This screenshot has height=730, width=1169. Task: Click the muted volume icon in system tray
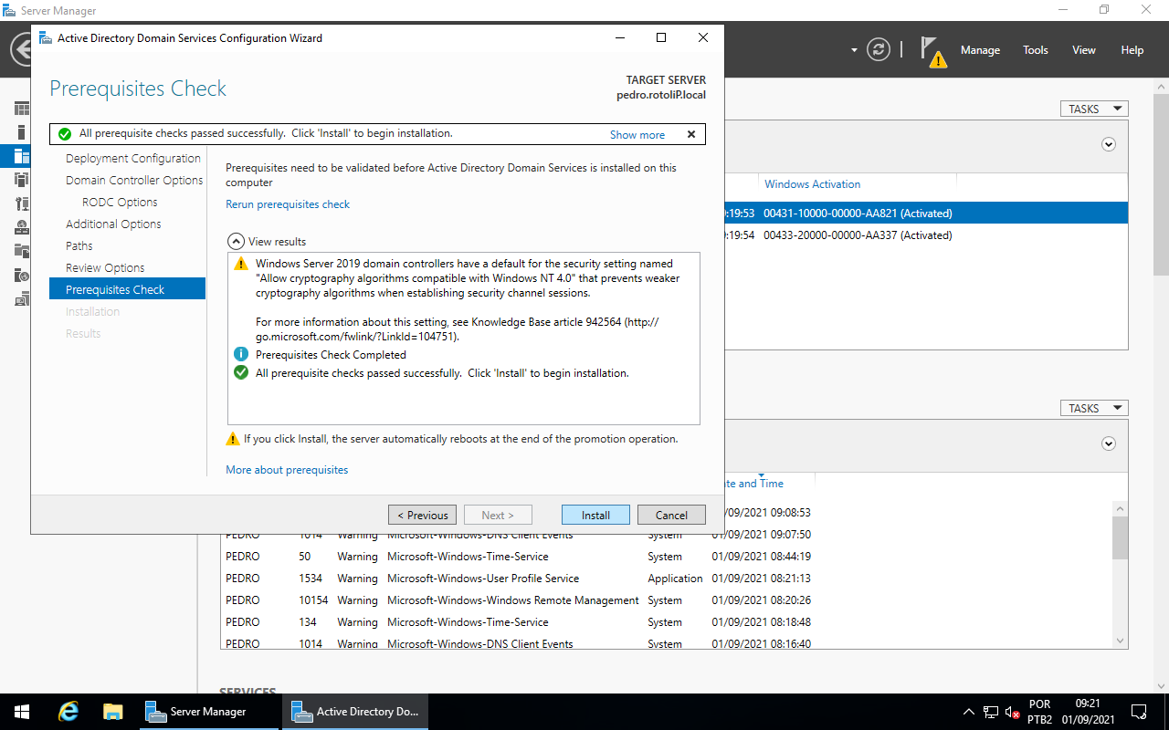(x=1010, y=711)
